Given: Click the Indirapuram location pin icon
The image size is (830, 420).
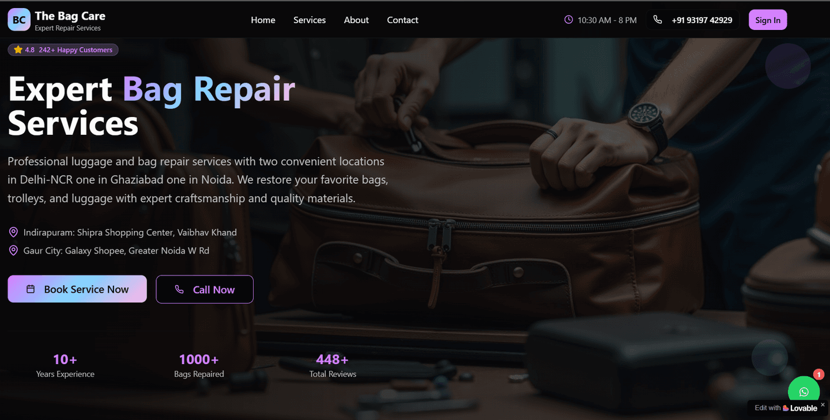Looking at the screenshot, I should 13,232.
